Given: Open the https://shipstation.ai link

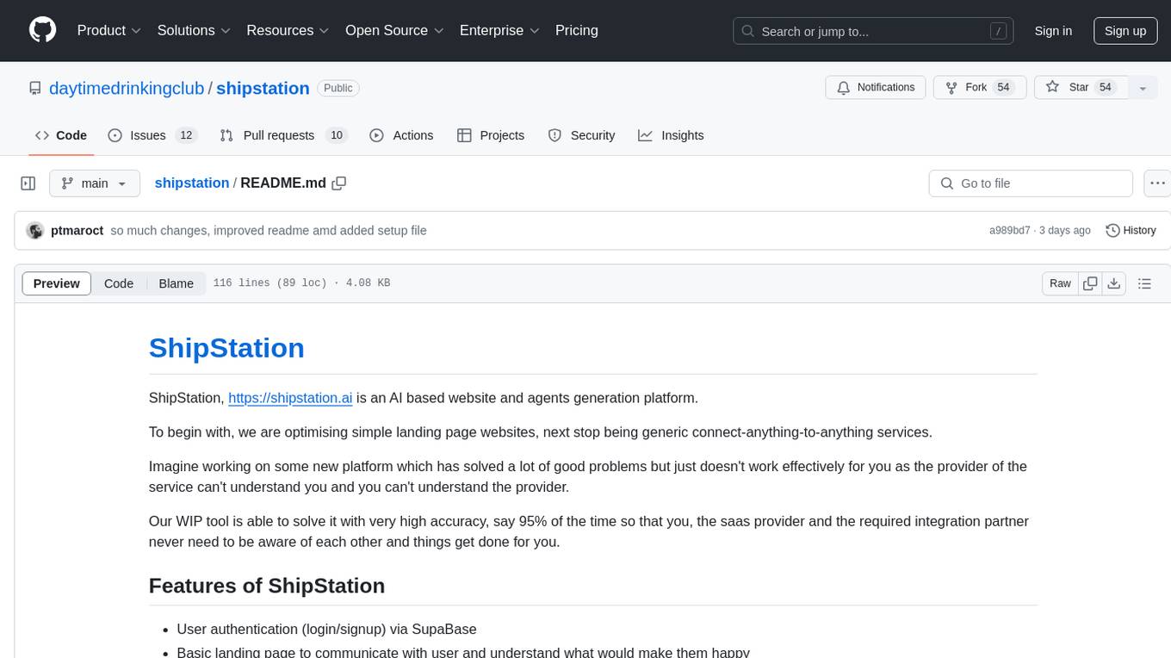Looking at the screenshot, I should (x=290, y=398).
